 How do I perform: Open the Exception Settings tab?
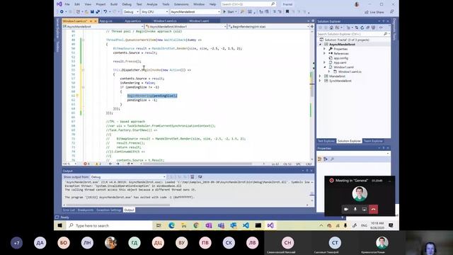(109, 210)
